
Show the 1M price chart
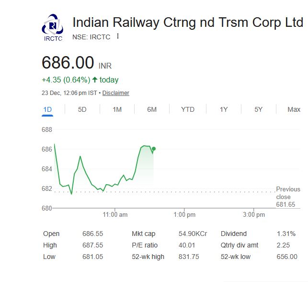[x=117, y=109]
